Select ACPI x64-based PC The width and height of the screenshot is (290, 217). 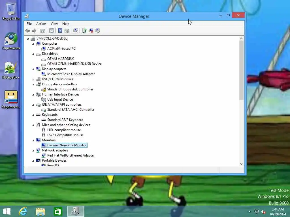tap(61, 49)
